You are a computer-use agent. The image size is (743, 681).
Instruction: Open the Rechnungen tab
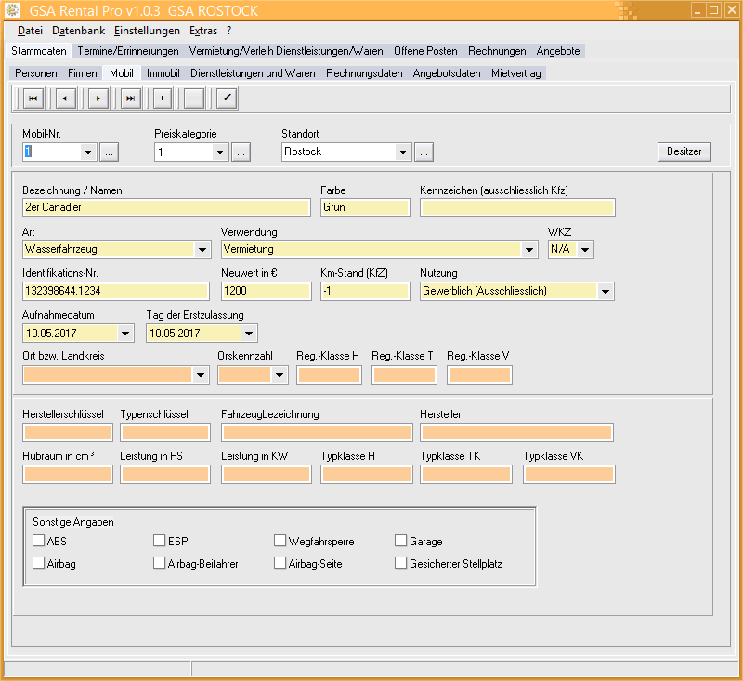point(497,51)
